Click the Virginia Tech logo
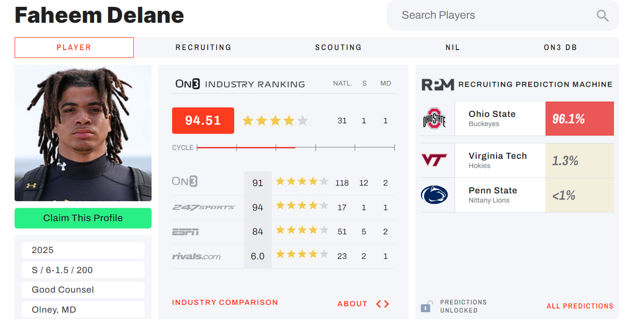Viewport: 619px width, 319px height. tap(434, 161)
